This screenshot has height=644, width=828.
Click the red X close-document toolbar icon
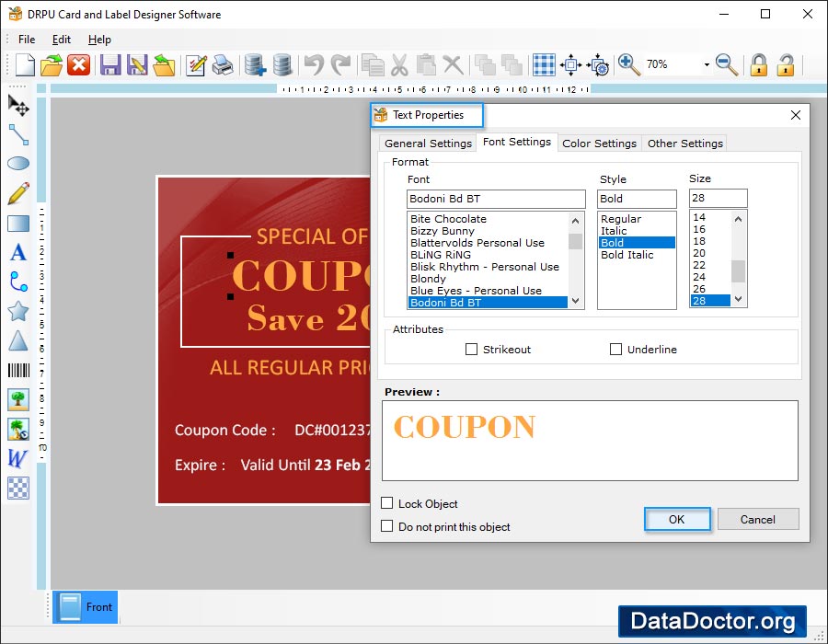click(x=79, y=65)
